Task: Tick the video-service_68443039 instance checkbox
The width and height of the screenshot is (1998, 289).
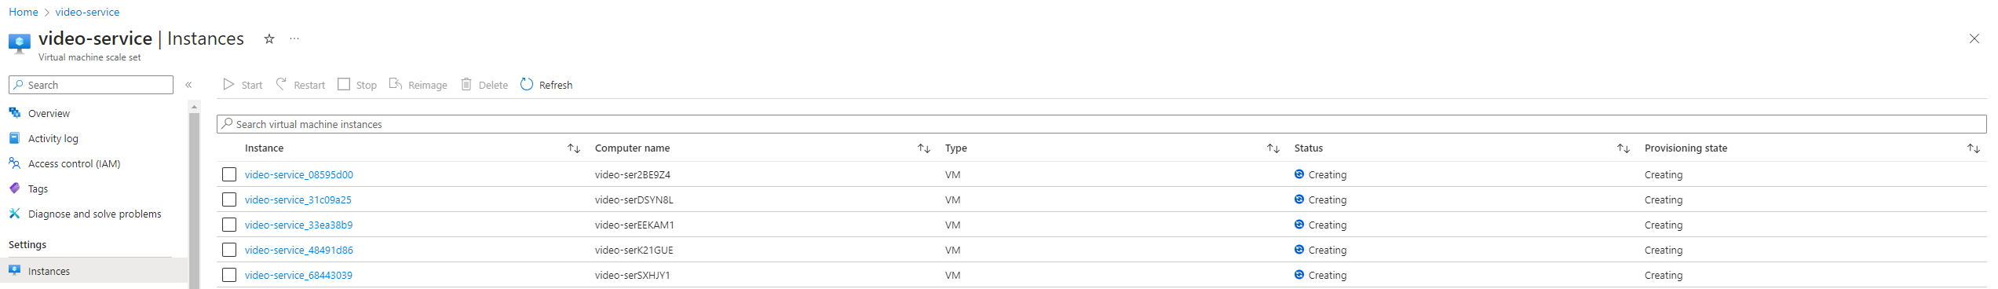Action: click(x=229, y=275)
